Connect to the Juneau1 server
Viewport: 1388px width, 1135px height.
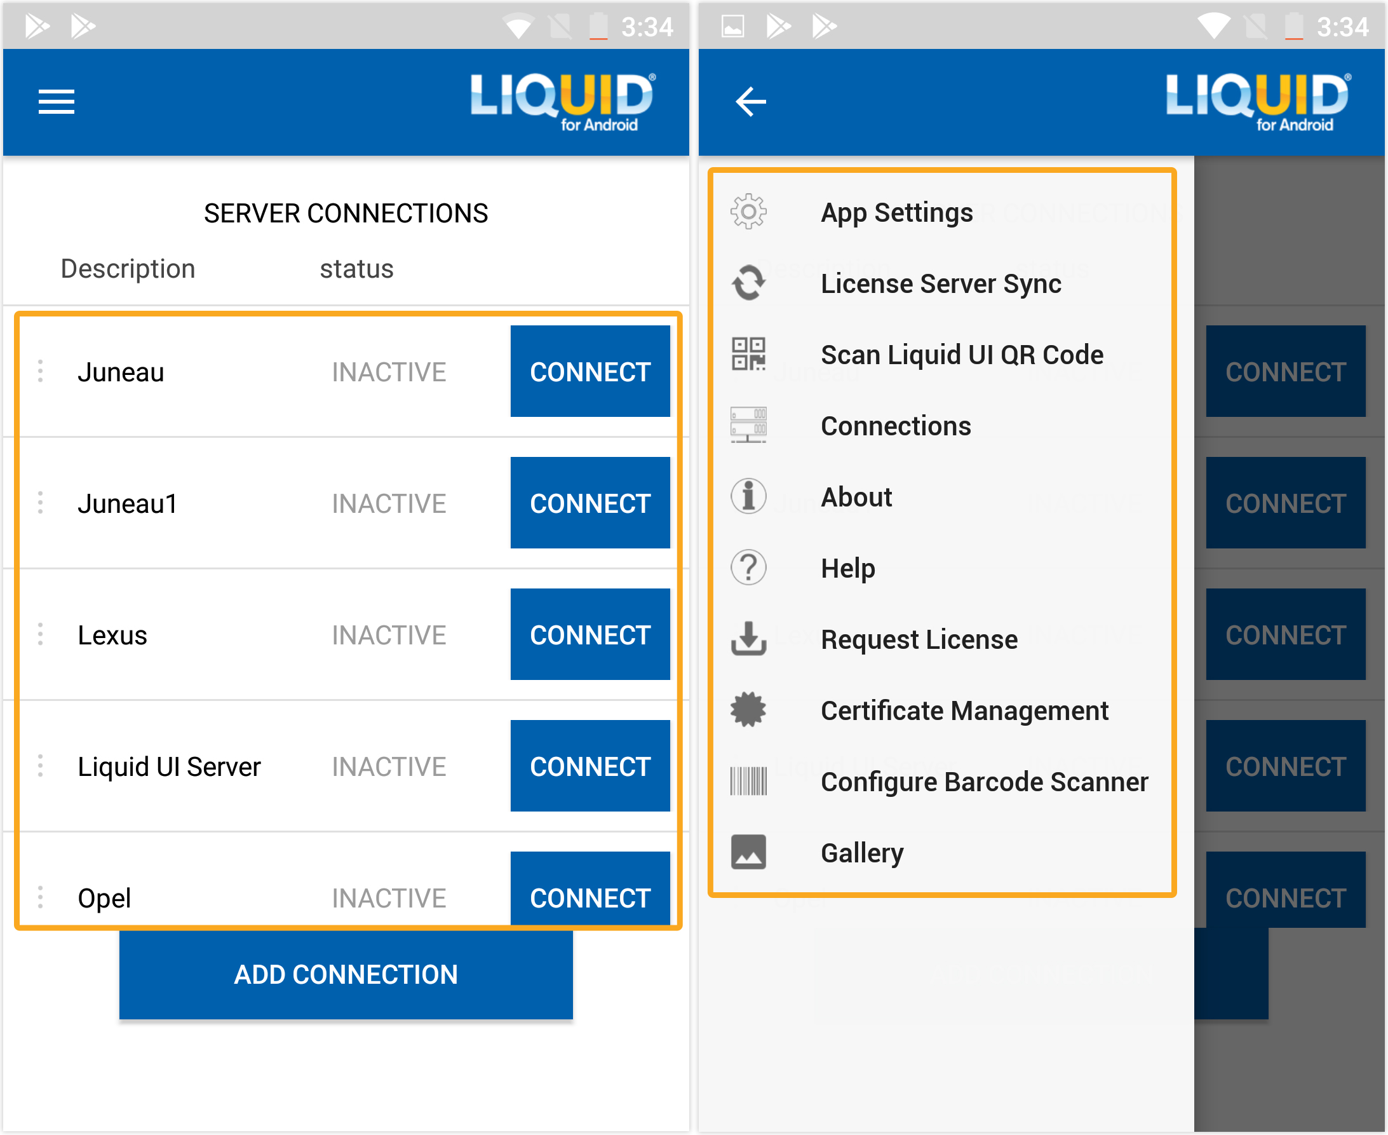[590, 503]
